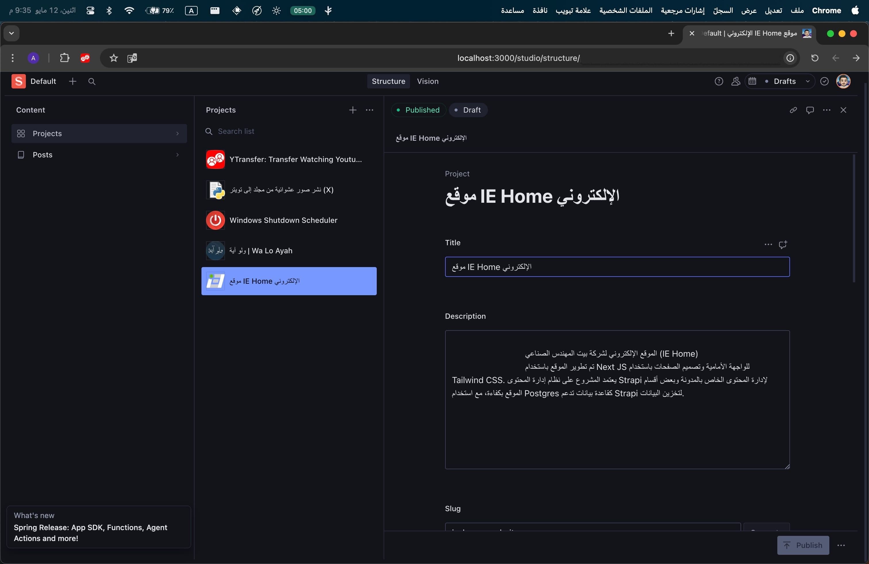Switch to the Published version
Image resolution: width=869 pixels, height=564 pixels.
tap(418, 110)
